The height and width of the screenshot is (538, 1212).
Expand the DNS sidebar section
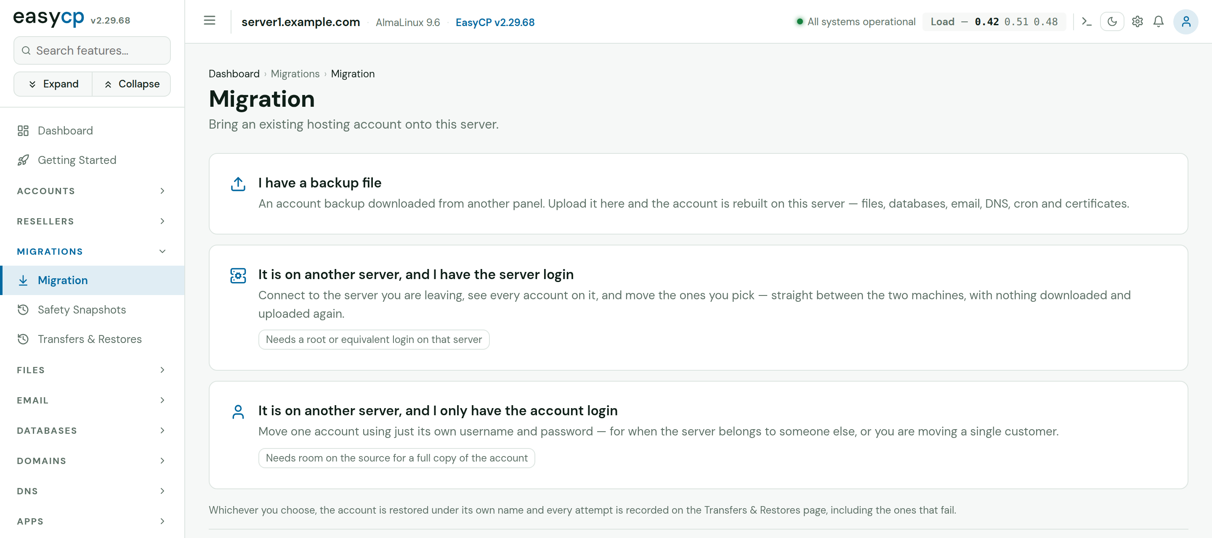click(x=92, y=491)
